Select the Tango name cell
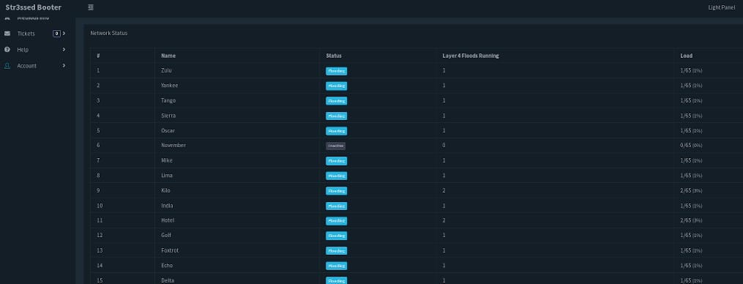743x284 pixels. coord(168,100)
